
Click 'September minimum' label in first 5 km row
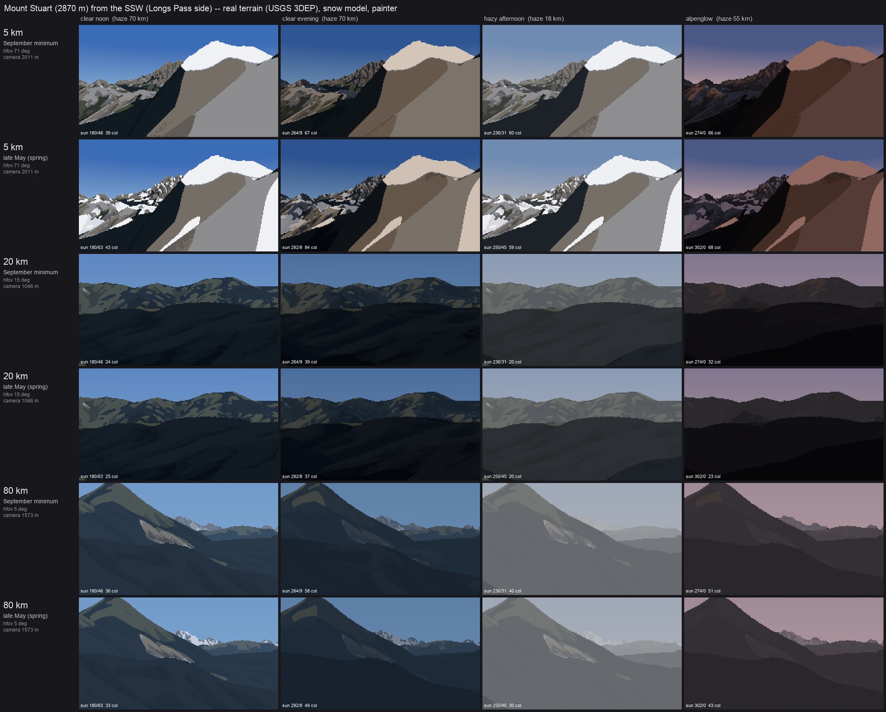[31, 43]
